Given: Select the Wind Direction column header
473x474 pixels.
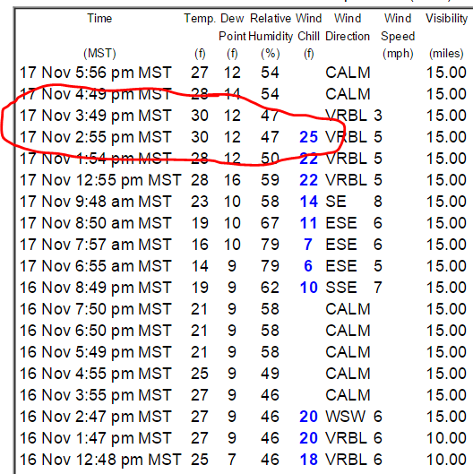Looking at the screenshot, I should [348, 27].
